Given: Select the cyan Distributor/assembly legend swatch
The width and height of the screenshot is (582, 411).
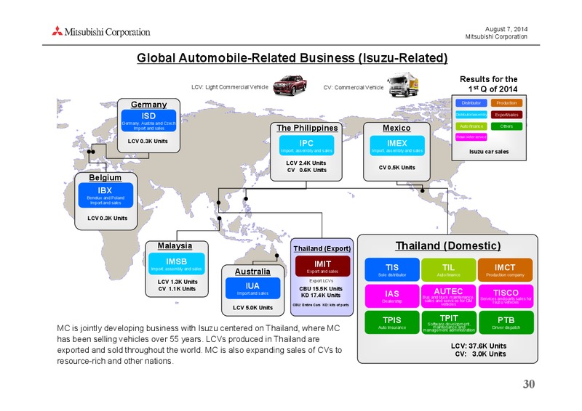Looking at the screenshot, I should 471,115.
